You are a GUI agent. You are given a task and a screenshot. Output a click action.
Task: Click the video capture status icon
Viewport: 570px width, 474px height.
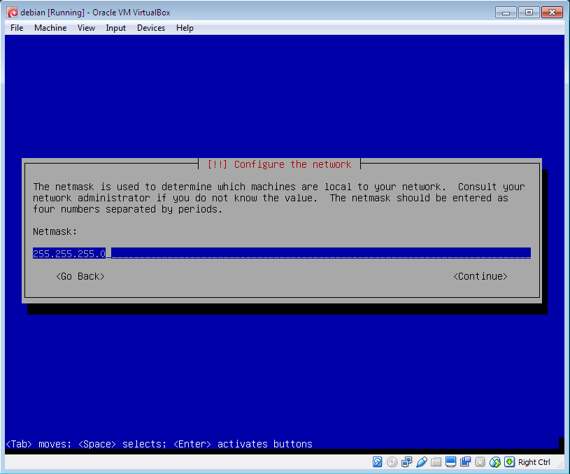click(465, 462)
